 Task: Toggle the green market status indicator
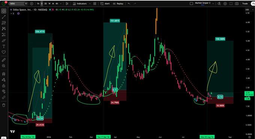click(x=50, y=10)
